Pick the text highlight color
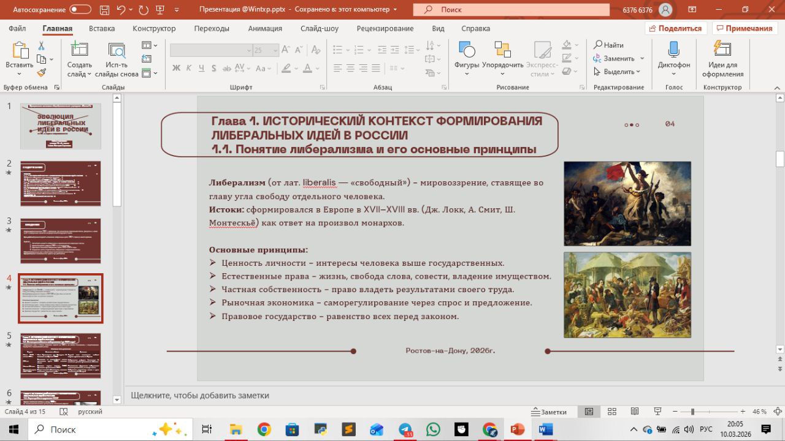The height and width of the screenshot is (441, 785). tap(287, 68)
